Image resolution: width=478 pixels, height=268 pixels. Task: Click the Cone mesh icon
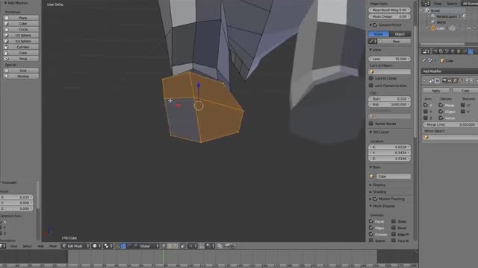tap(6, 53)
